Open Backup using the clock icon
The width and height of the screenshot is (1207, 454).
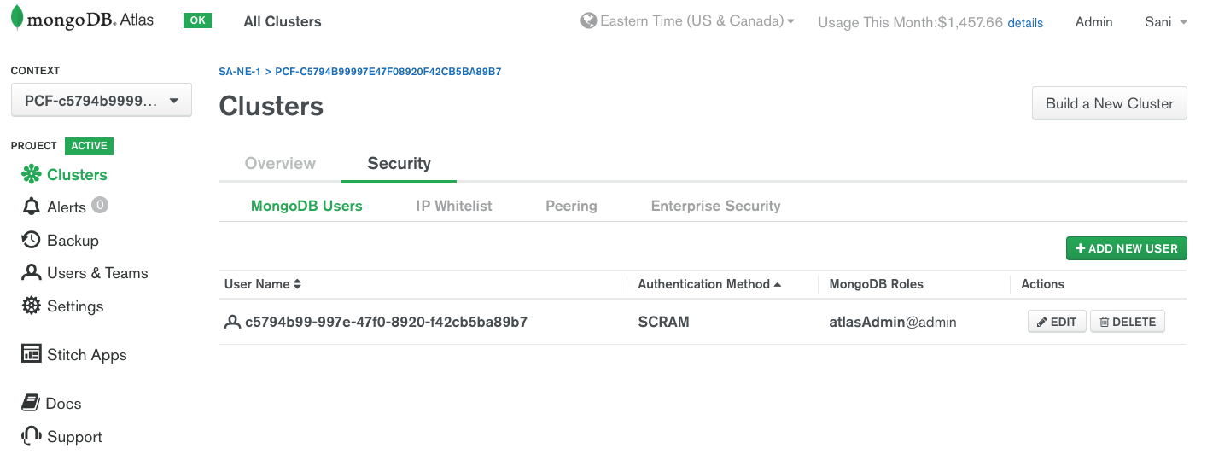coord(32,240)
